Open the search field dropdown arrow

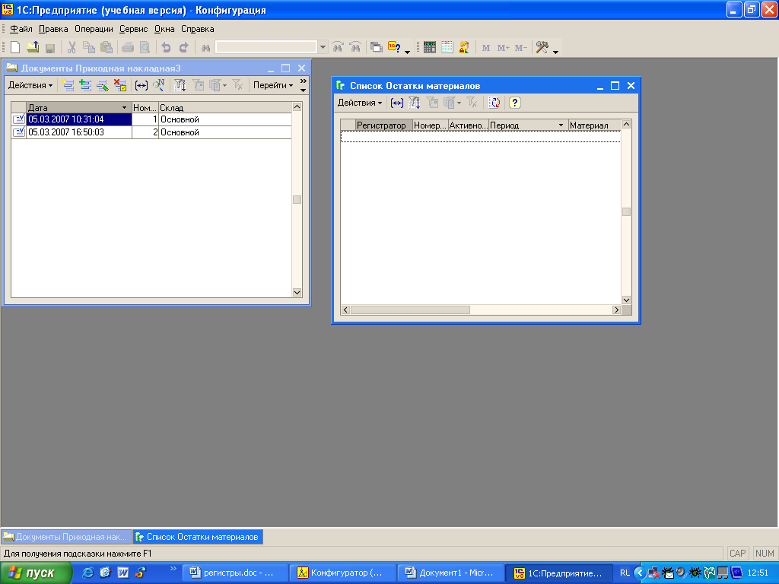[323, 48]
